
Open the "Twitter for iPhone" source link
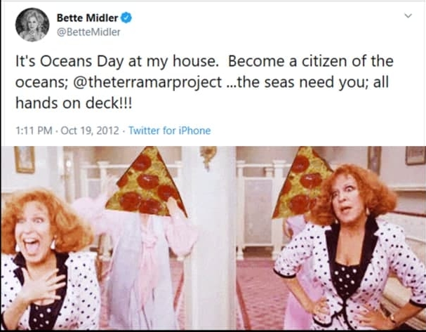(169, 131)
